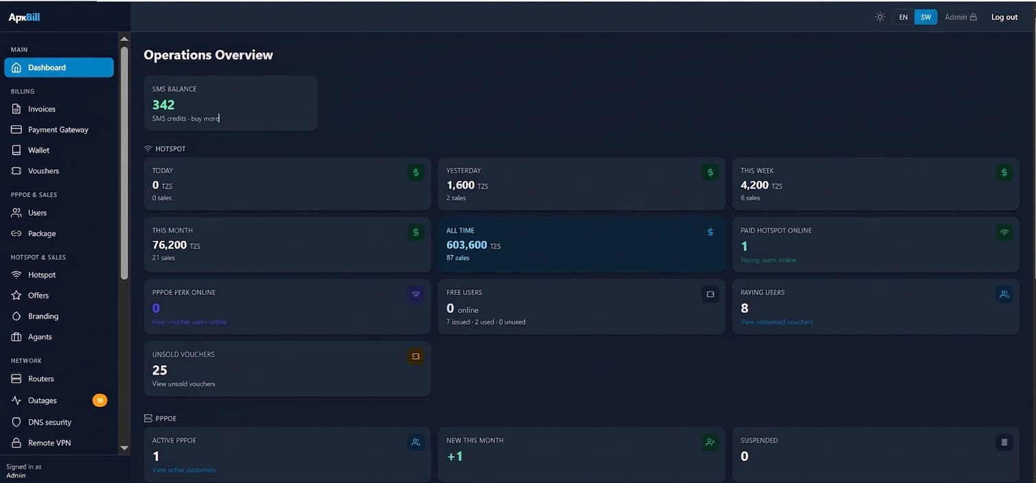1036x483 pixels.
Task: Click the Yesterday card dollar icon
Action: click(710, 172)
